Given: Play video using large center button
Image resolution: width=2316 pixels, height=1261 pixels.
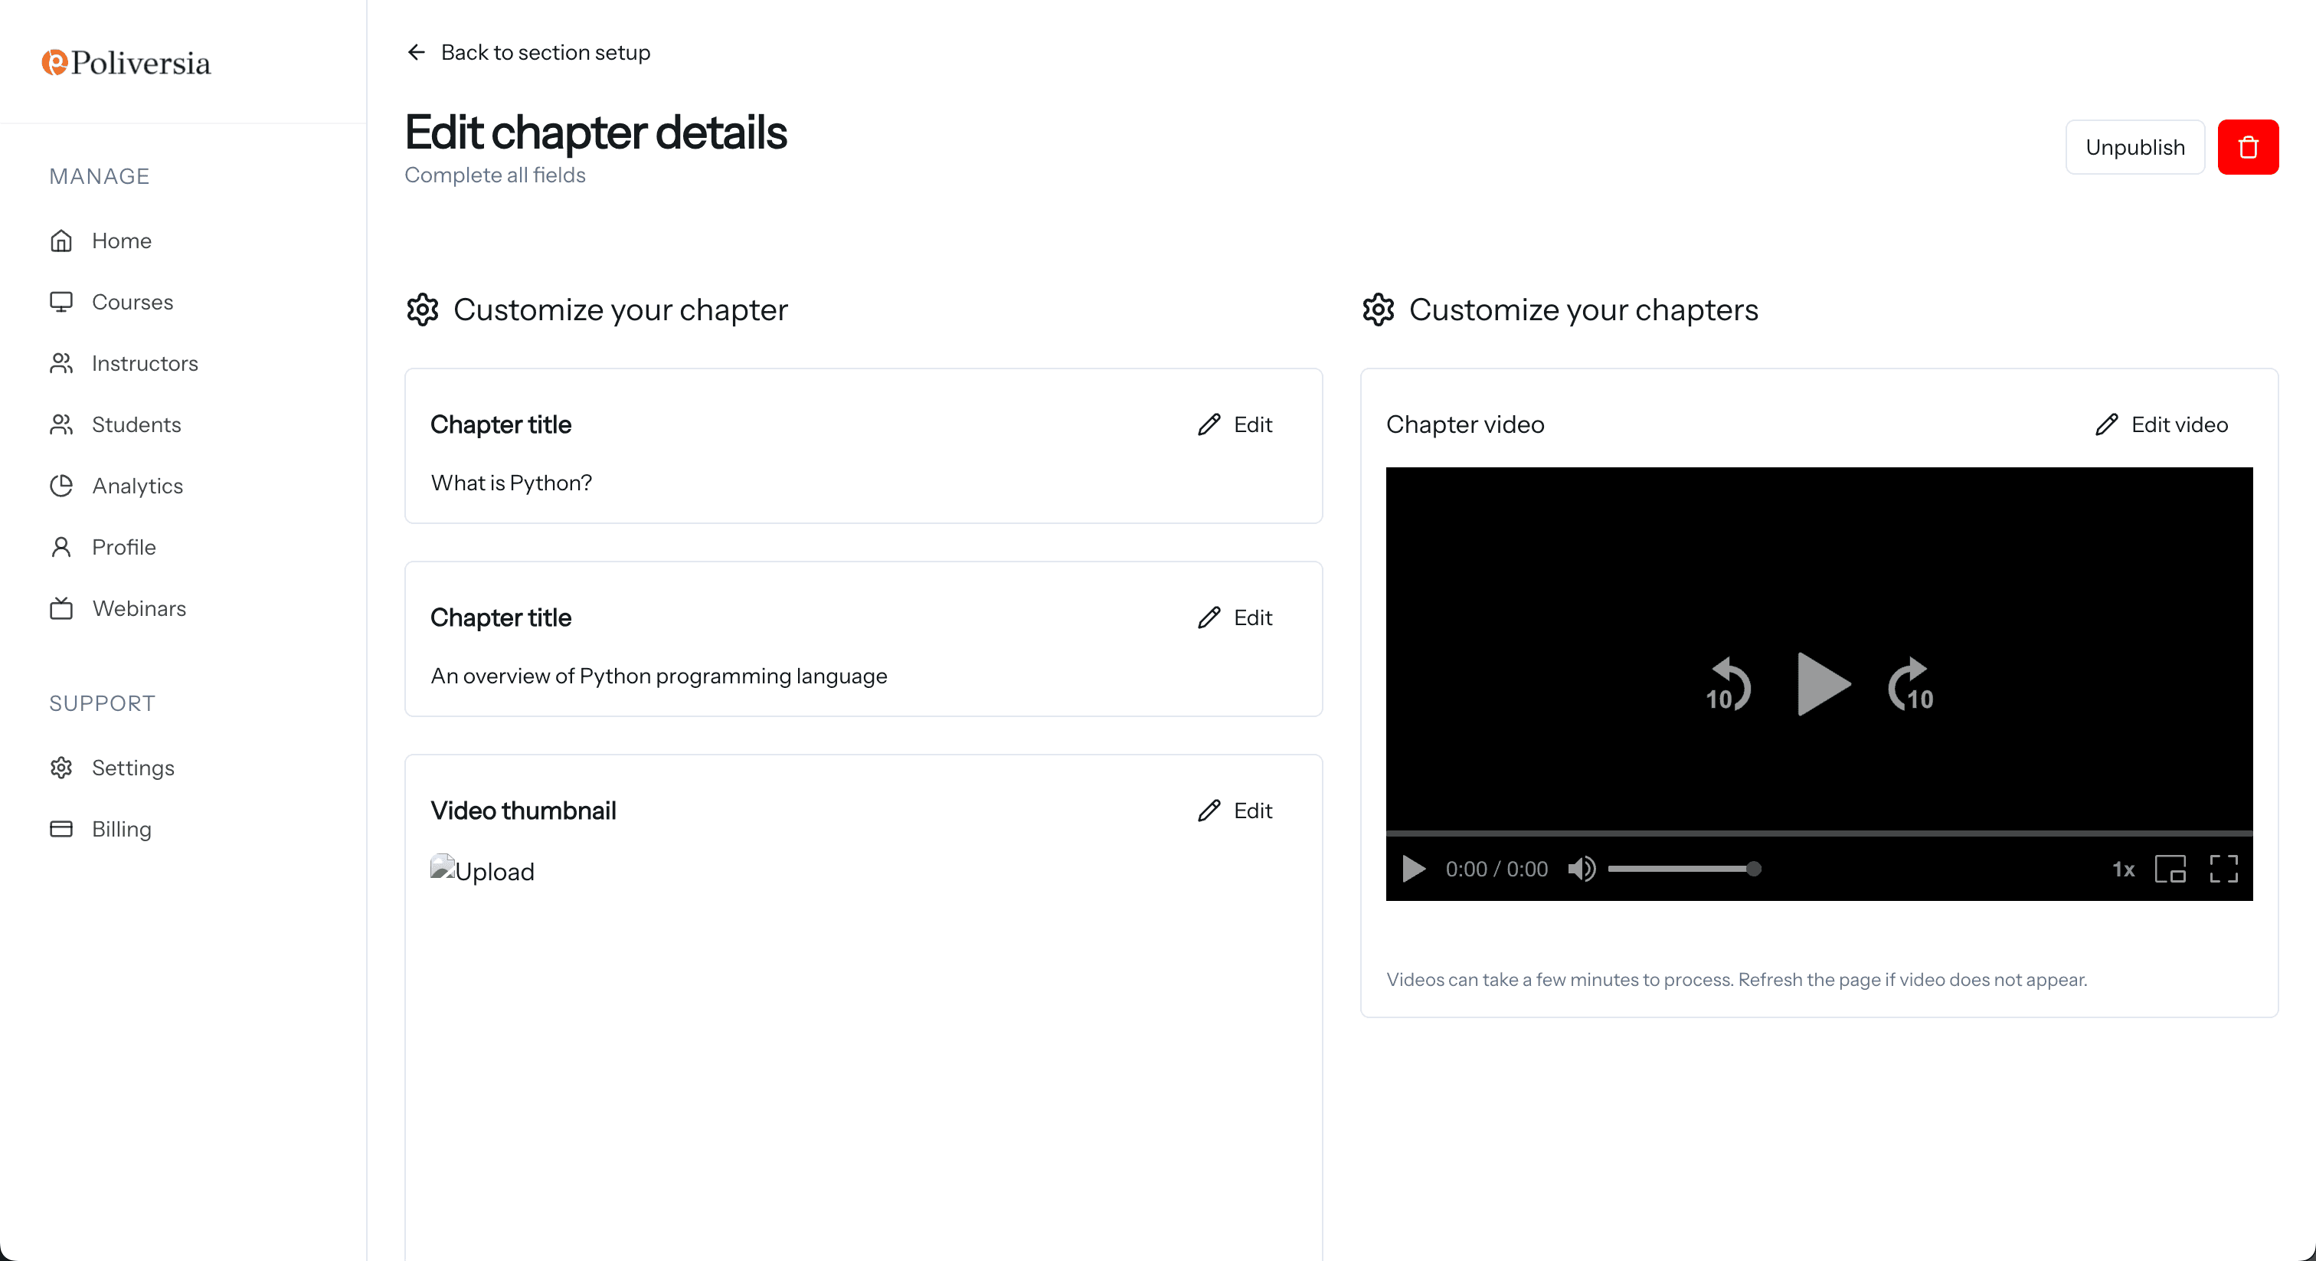Looking at the screenshot, I should [x=1823, y=683].
